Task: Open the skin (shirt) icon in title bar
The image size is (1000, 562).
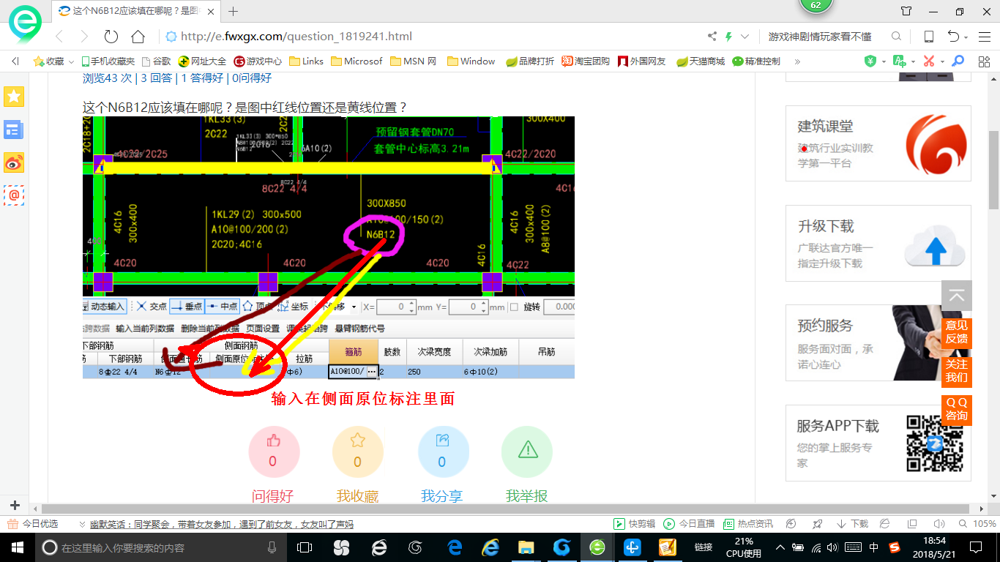Action: point(906,11)
